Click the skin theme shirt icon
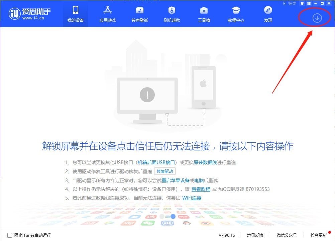The width and height of the screenshot is (335, 241). point(302,3)
